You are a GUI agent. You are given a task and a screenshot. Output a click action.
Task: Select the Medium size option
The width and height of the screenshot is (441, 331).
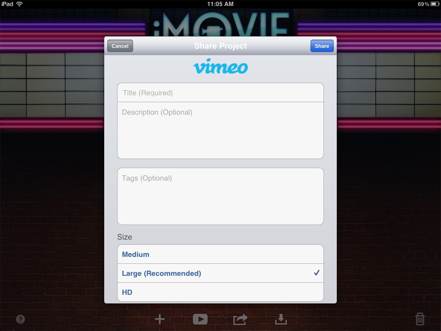[220, 254]
